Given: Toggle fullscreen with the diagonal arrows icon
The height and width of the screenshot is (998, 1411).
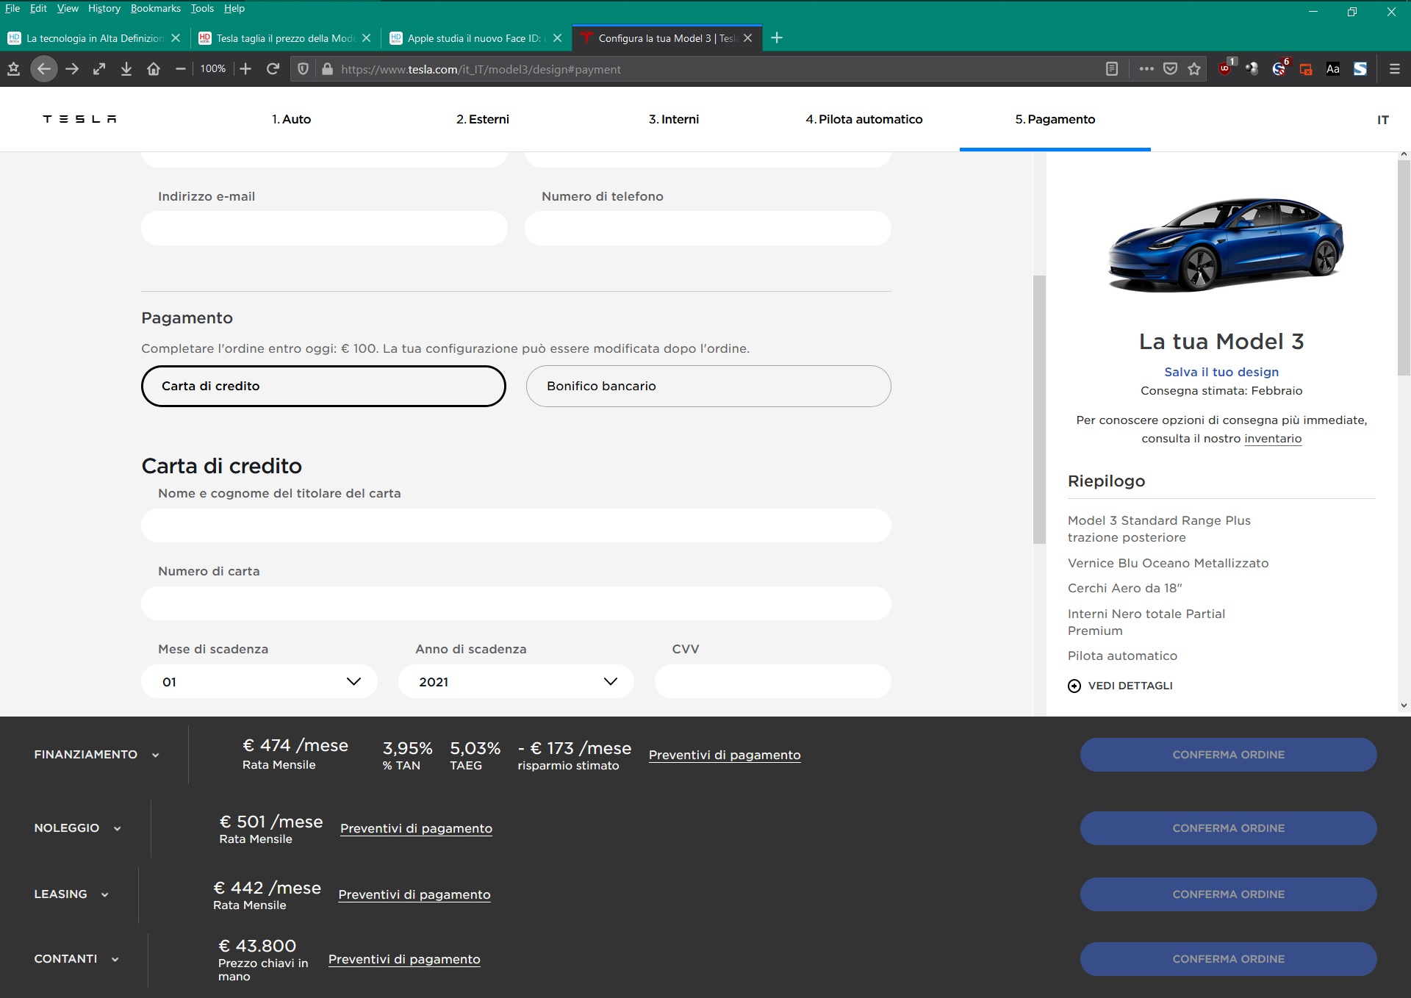Looking at the screenshot, I should tap(99, 69).
